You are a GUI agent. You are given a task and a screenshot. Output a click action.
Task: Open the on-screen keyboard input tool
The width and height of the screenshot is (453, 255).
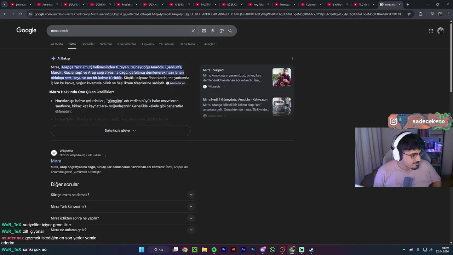pyautogui.click(x=204, y=31)
